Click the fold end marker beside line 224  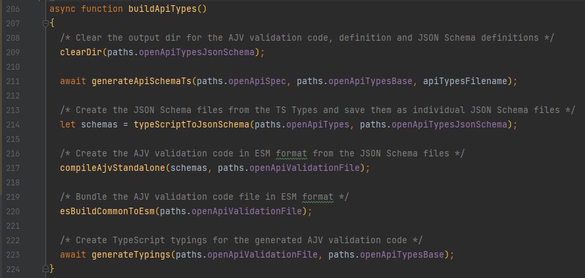click(x=46, y=269)
